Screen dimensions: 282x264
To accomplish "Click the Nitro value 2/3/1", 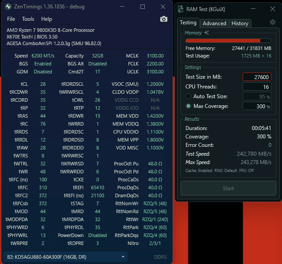I will pos(155,243).
